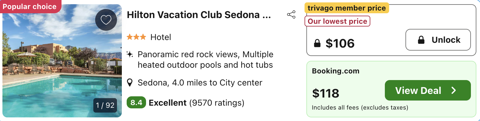Click the Our lowest price tag

337,21
